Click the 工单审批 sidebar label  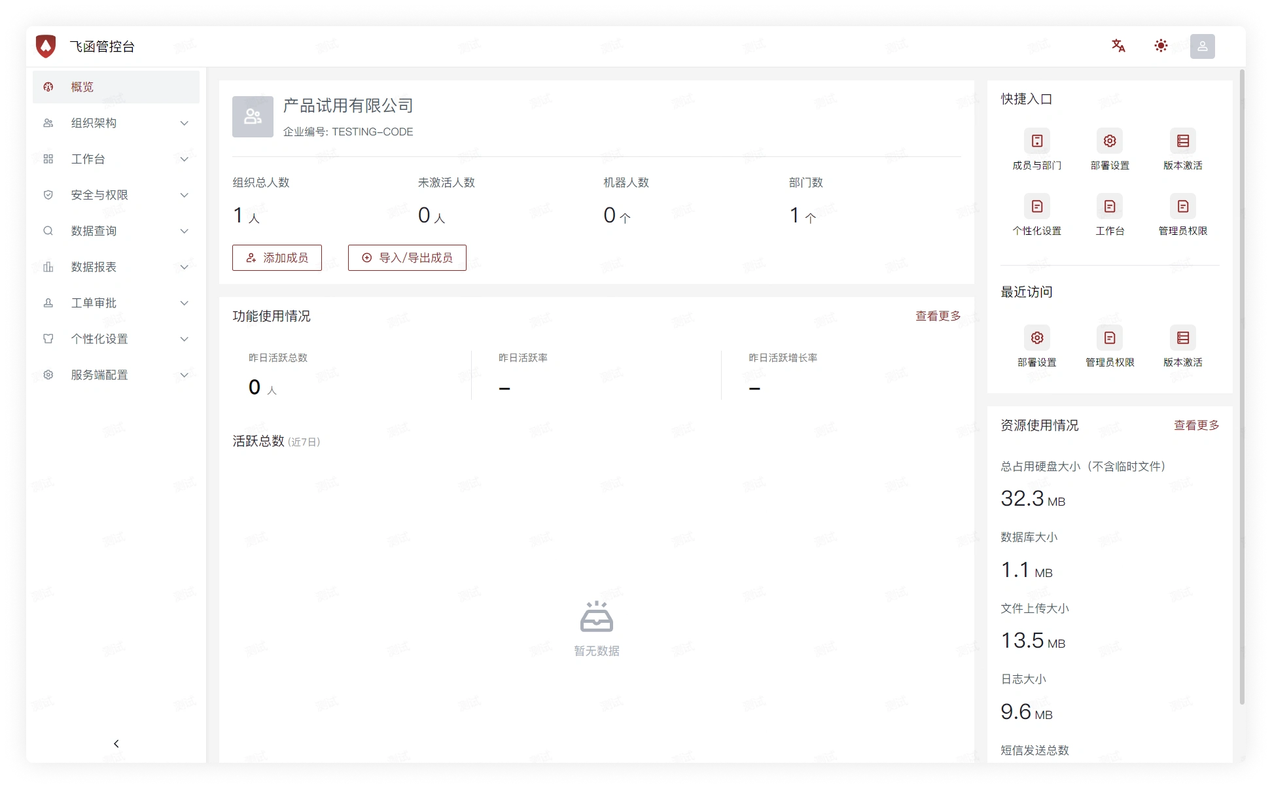[94, 303]
